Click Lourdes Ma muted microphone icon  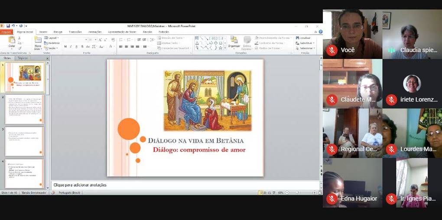pyautogui.click(x=391, y=150)
